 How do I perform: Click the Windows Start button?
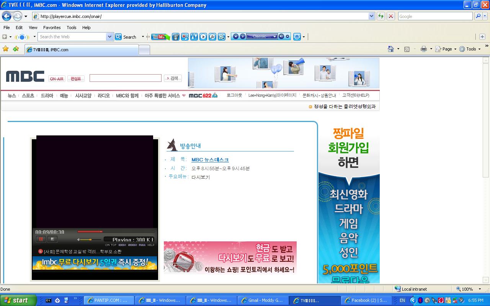18,300
